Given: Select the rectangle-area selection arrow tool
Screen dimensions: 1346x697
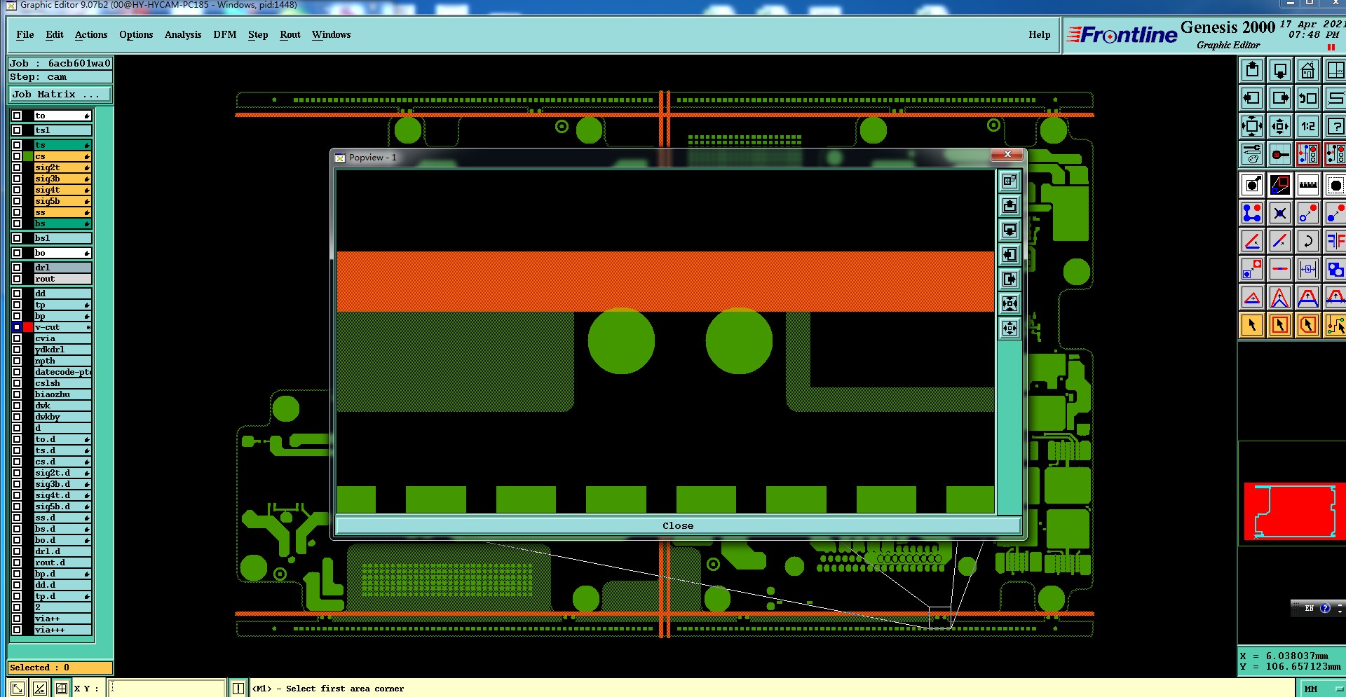Looking at the screenshot, I should pos(1280,325).
